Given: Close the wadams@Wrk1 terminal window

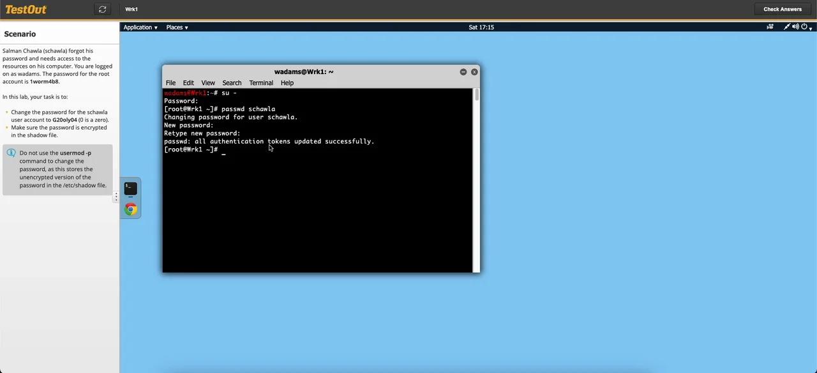Looking at the screenshot, I should [474, 72].
